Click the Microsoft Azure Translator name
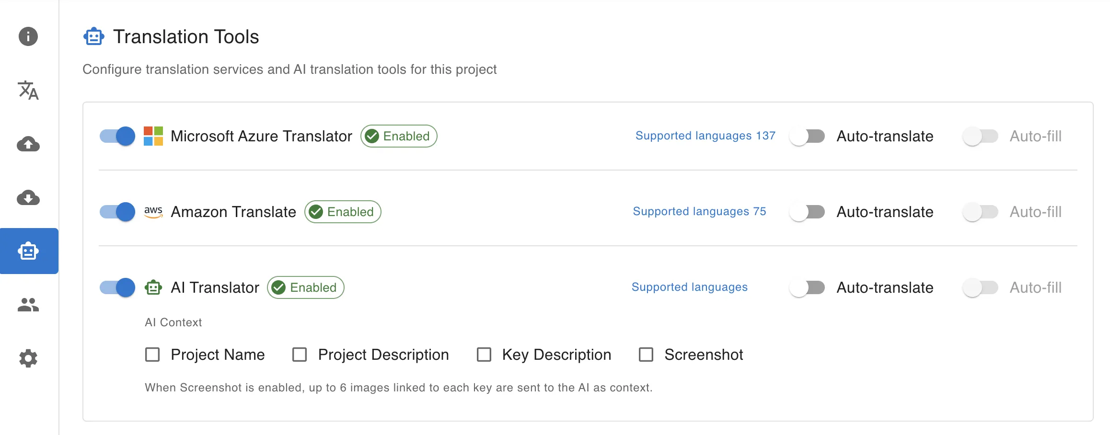The image size is (1110, 435). 261,136
